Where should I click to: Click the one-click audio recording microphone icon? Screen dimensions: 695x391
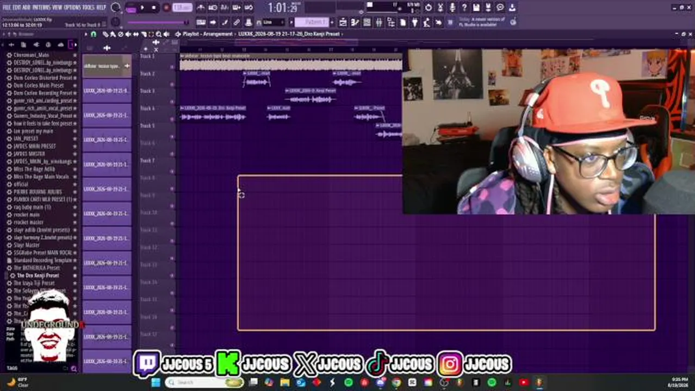pos(452,8)
